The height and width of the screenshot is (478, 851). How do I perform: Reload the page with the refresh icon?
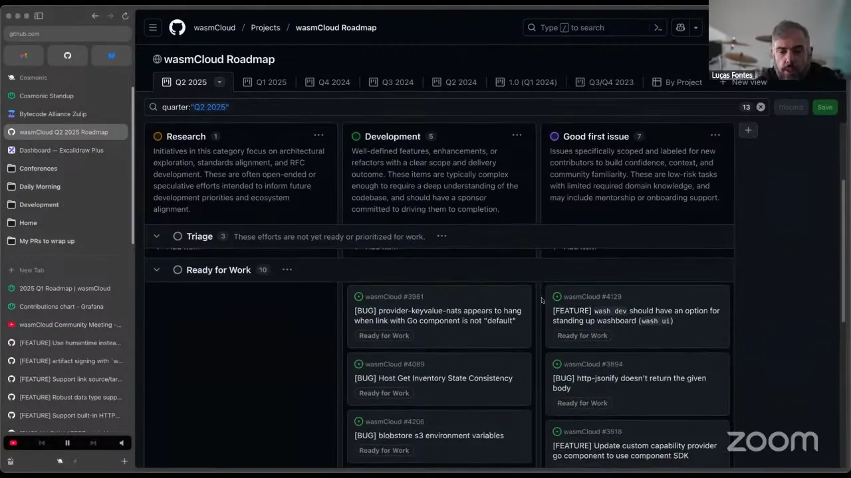click(125, 16)
